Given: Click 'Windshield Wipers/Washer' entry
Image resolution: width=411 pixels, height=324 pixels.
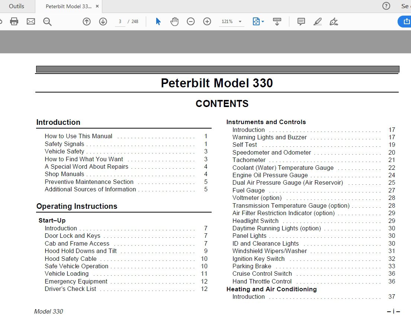Looking at the screenshot, I should pyautogui.click(x=270, y=251).
